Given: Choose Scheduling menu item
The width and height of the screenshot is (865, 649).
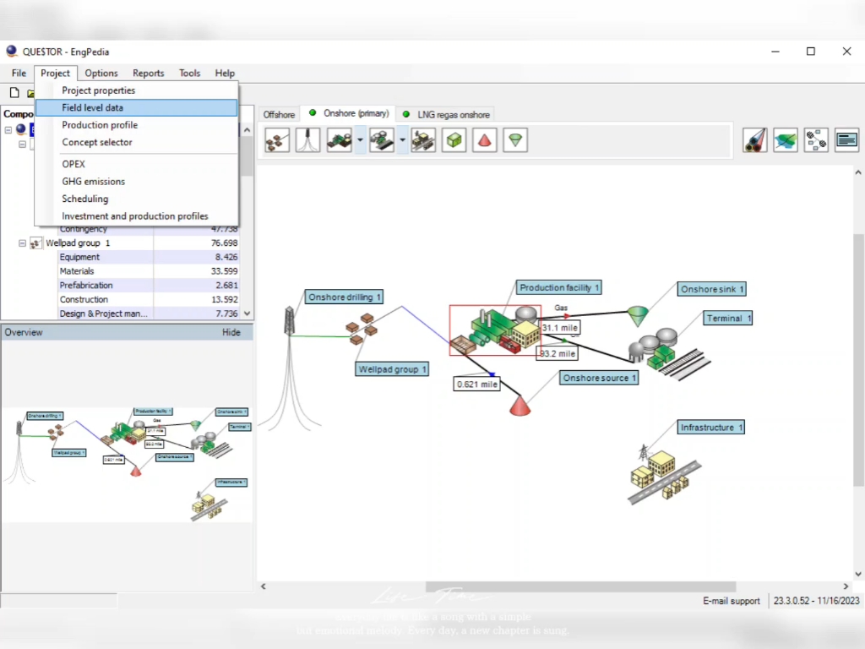Looking at the screenshot, I should point(137,199).
